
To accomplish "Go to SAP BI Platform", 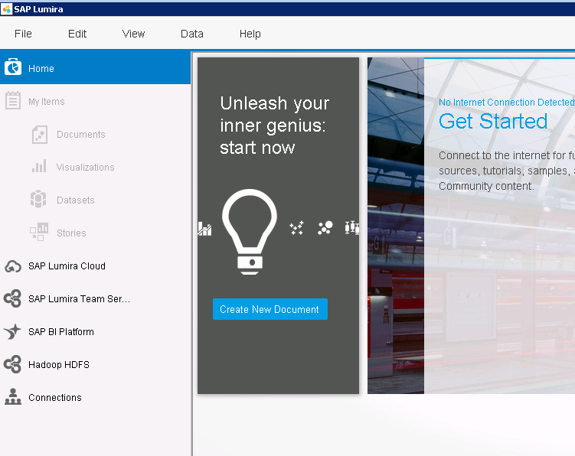I will coord(61,332).
